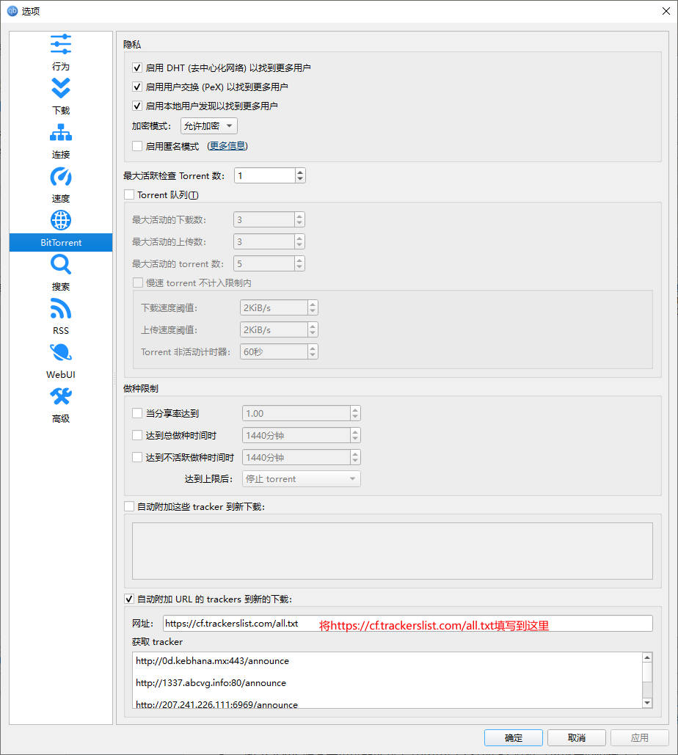Click the 更多信息 link

pos(227,146)
